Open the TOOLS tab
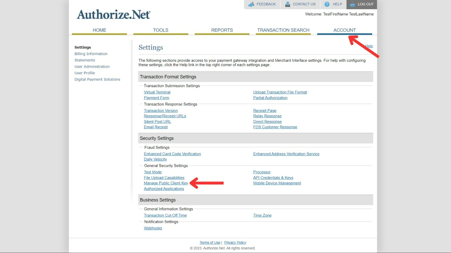This screenshot has width=451, height=253. [x=161, y=30]
